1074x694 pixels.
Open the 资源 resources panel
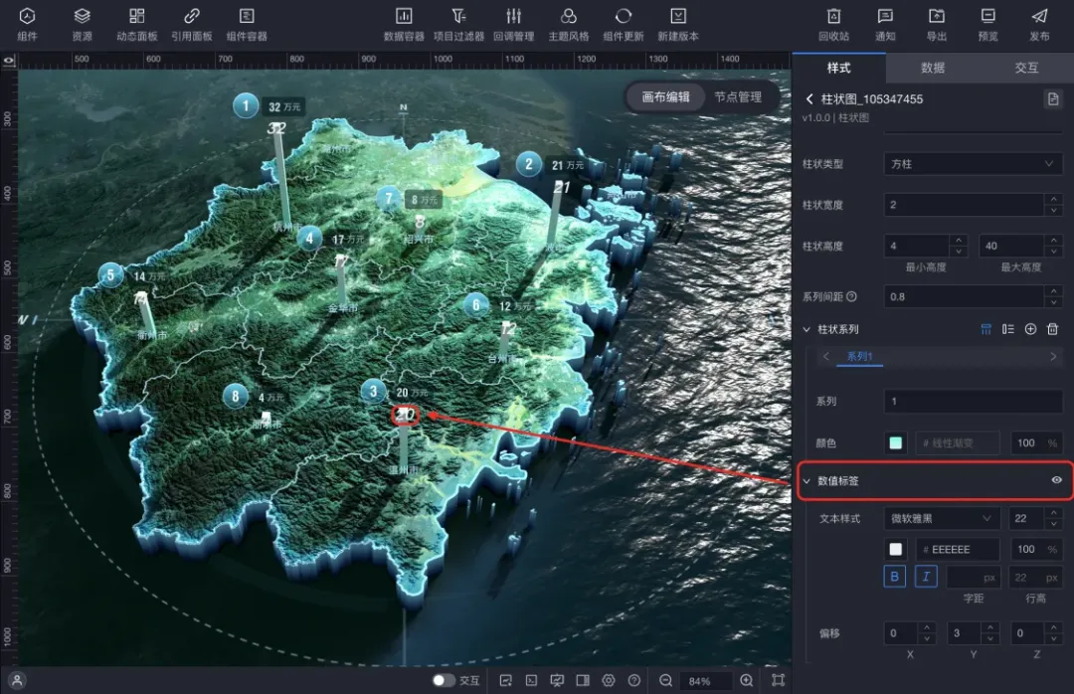tap(83, 25)
